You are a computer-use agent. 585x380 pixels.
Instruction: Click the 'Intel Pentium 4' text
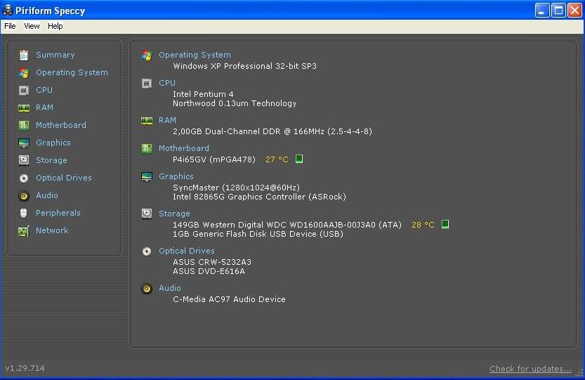[x=203, y=94]
